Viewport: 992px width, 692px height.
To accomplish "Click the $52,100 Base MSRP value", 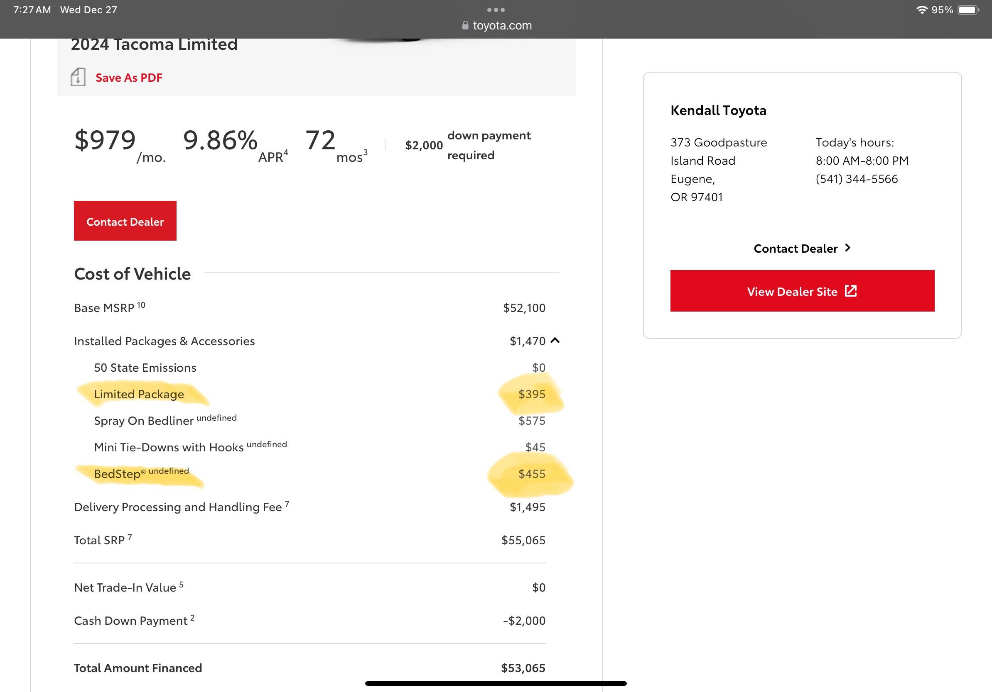I will point(524,307).
